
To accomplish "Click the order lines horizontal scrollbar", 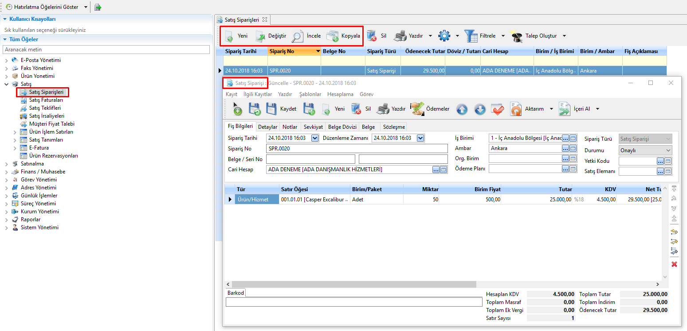I will 355,284.
